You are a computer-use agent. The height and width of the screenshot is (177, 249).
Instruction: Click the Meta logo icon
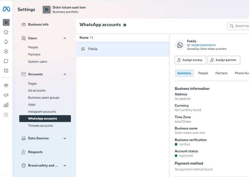[x=6, y=9]
